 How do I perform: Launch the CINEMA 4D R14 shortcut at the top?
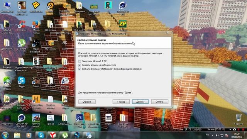coord(123,8)
